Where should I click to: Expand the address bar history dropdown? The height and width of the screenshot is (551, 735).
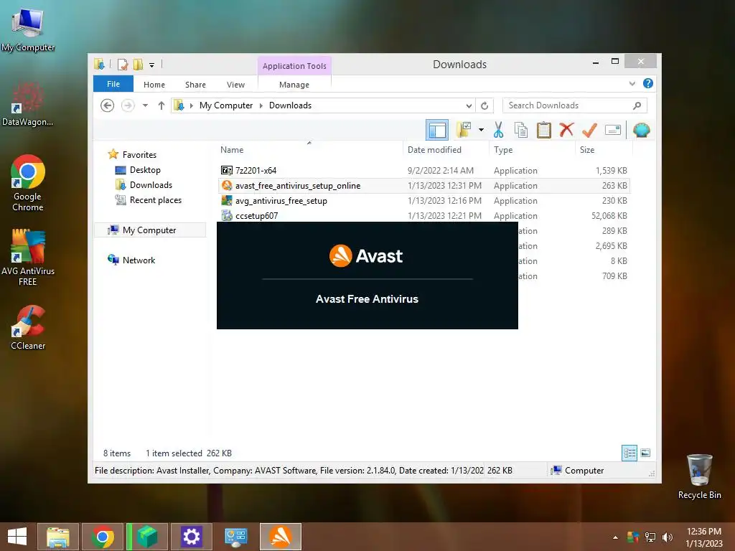[469, 105]
